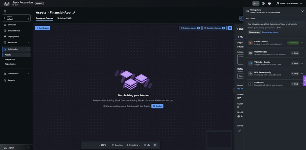Click Setup for Skills Pack
Screen dimensions: 306x150
[295, 84]
